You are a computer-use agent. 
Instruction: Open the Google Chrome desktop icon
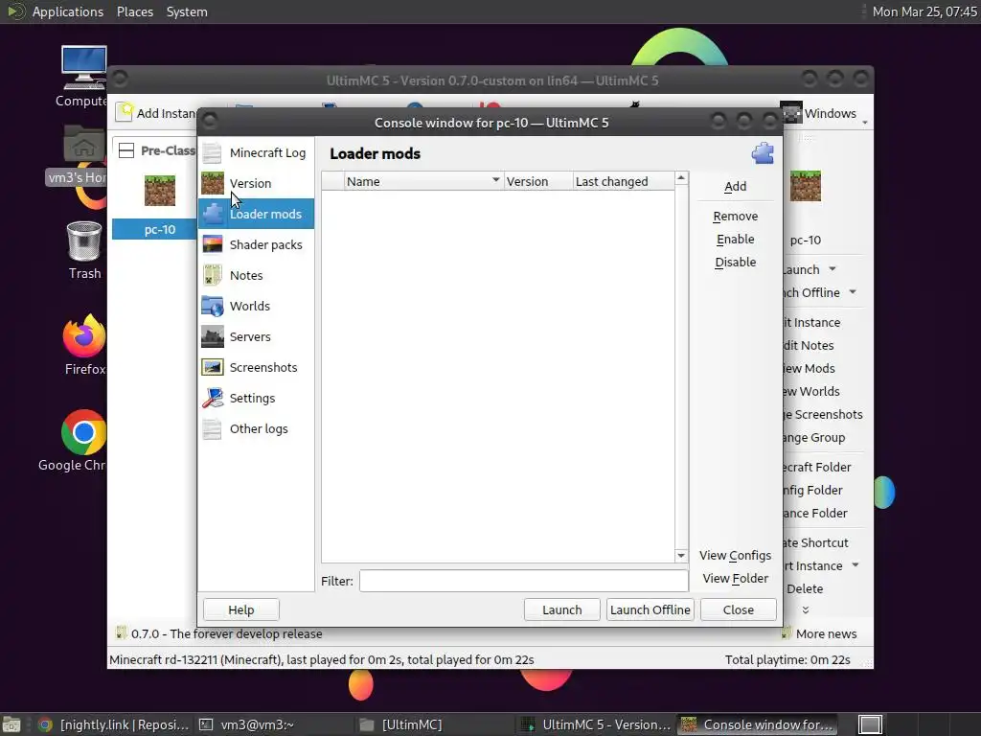[x=73, y=441]
